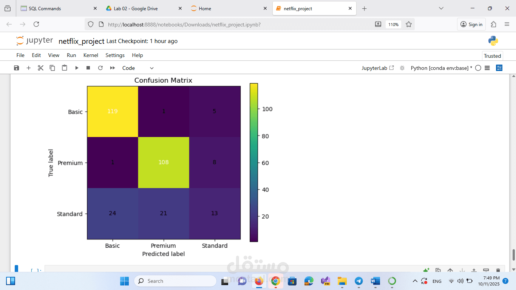Cut the selected cell with scissors icon
The height and width of the screenshot is (290, 516).
click(x=40, y=68)
